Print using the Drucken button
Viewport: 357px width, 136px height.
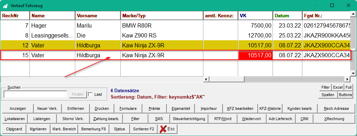pos(102,108)
